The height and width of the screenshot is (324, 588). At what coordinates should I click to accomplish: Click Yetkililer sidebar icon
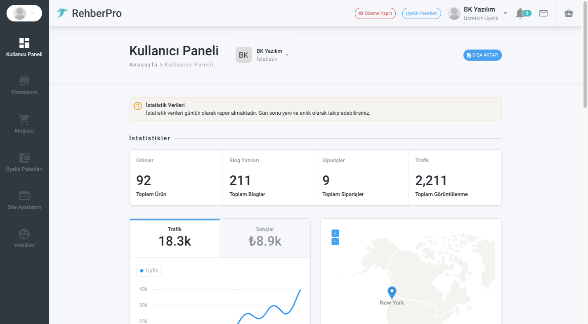coord(24,234)
